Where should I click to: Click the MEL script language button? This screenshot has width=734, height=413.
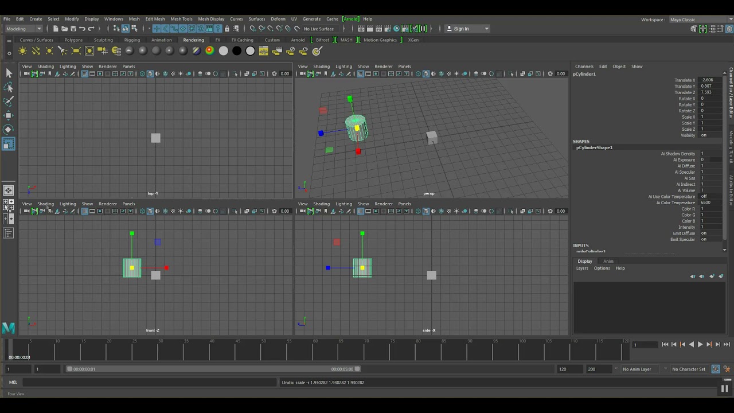(13, 382)
